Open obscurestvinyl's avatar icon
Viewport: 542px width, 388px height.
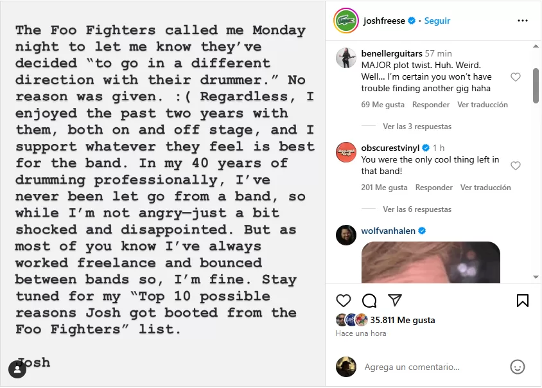point(346,152)
